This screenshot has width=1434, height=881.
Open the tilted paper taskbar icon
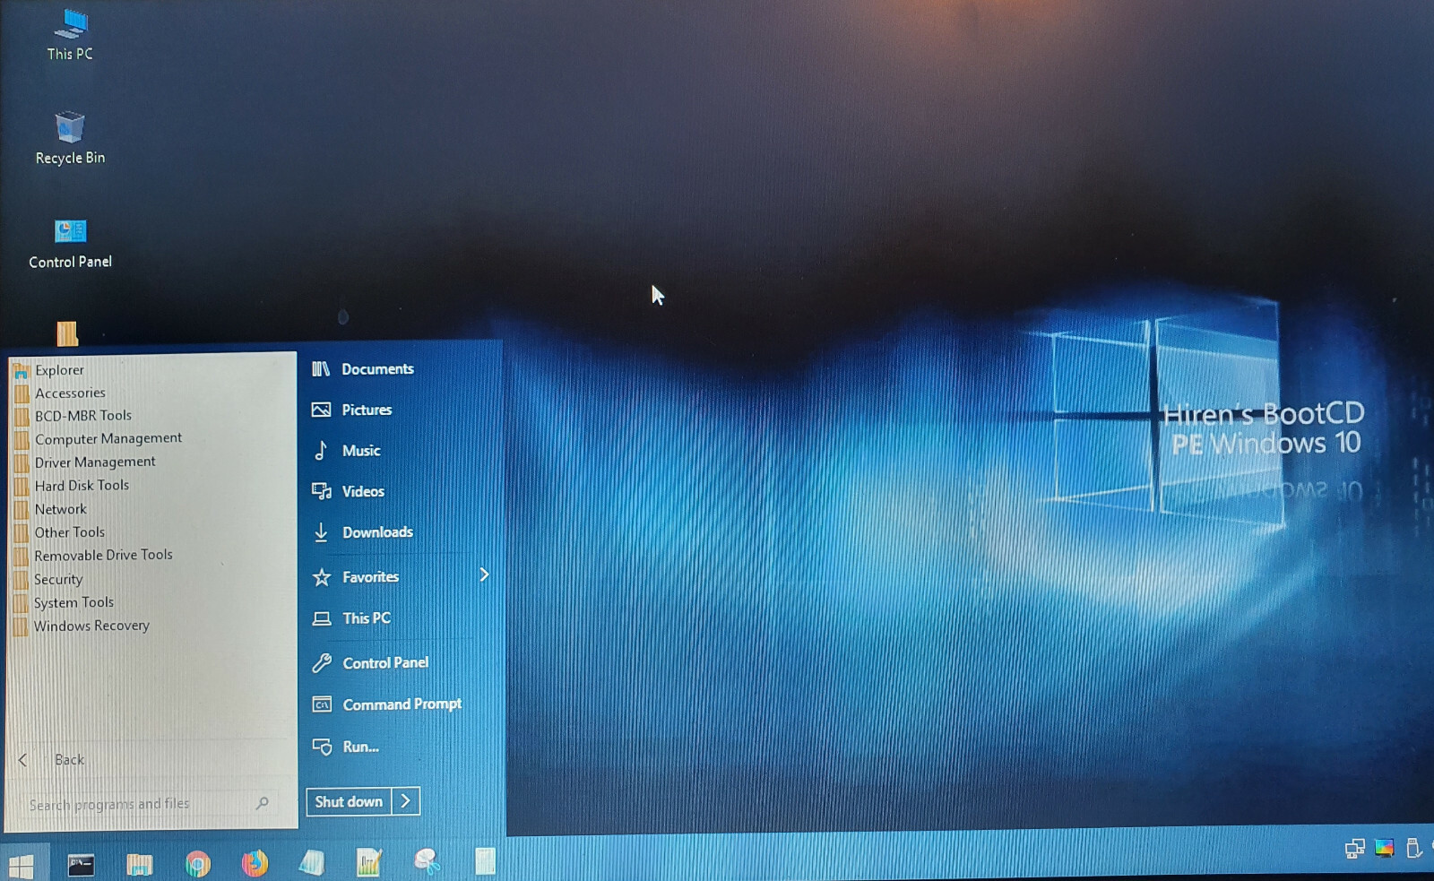pos(312,862)
